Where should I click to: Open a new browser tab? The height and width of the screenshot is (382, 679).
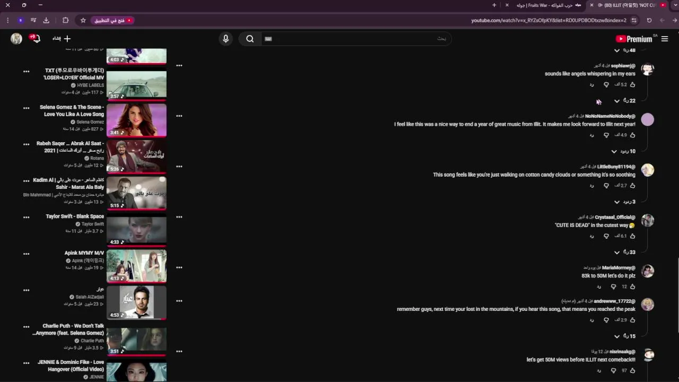coord(494,5)
